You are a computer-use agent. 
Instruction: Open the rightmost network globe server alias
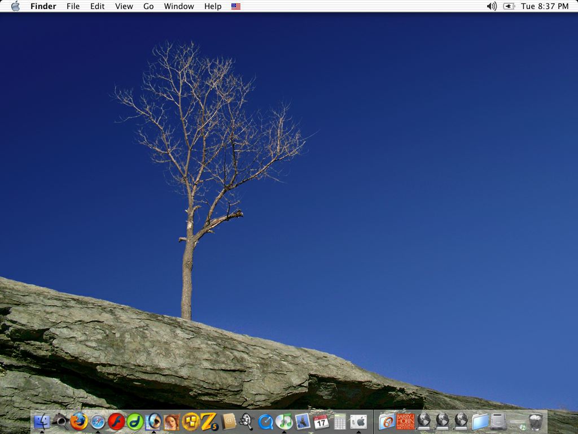(461, 422)
